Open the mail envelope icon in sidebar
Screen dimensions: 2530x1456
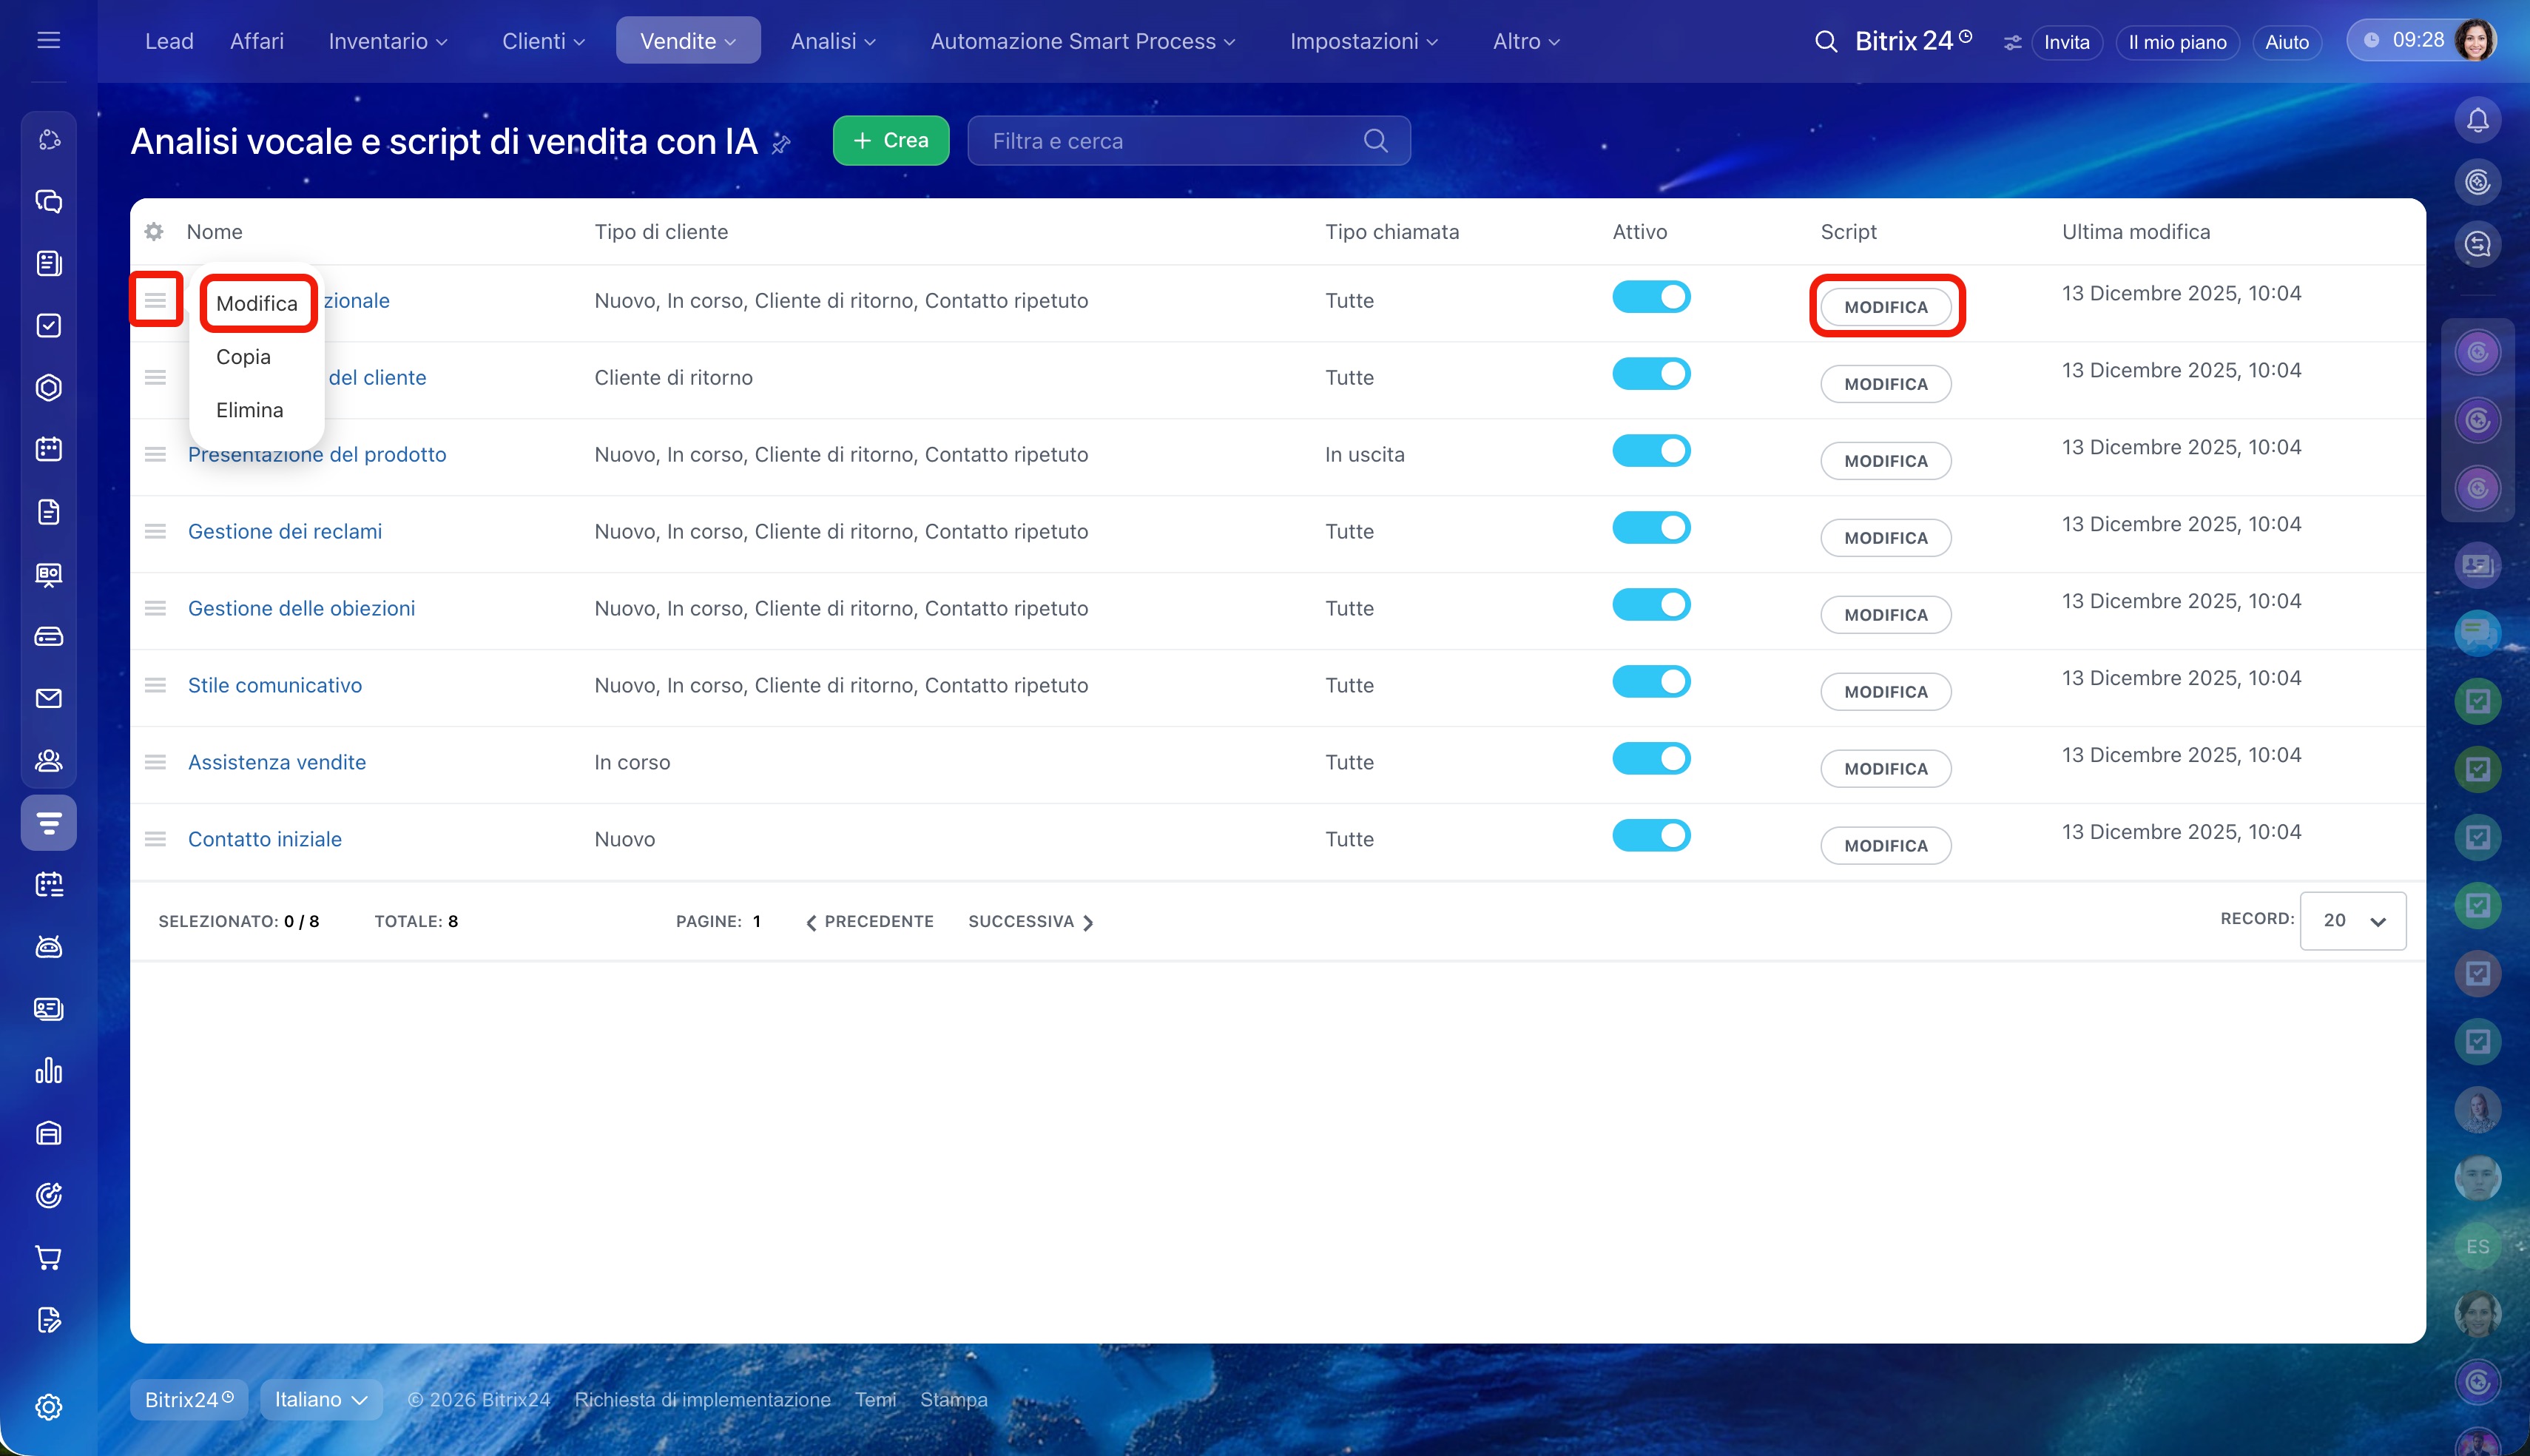(x=48, y=698)
